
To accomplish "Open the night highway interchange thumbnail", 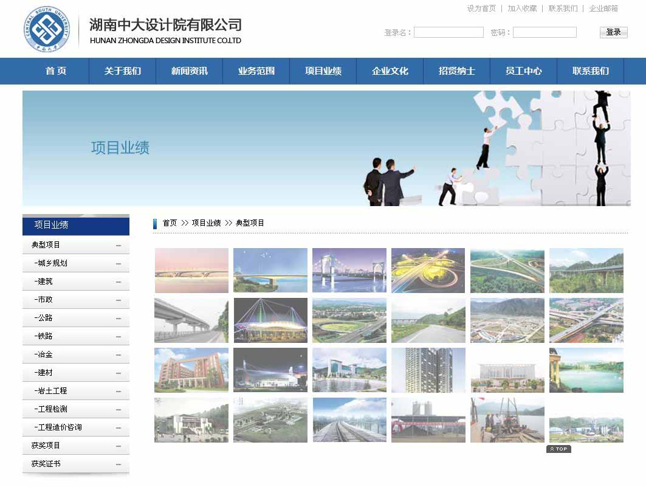I will tap(428, 271).
